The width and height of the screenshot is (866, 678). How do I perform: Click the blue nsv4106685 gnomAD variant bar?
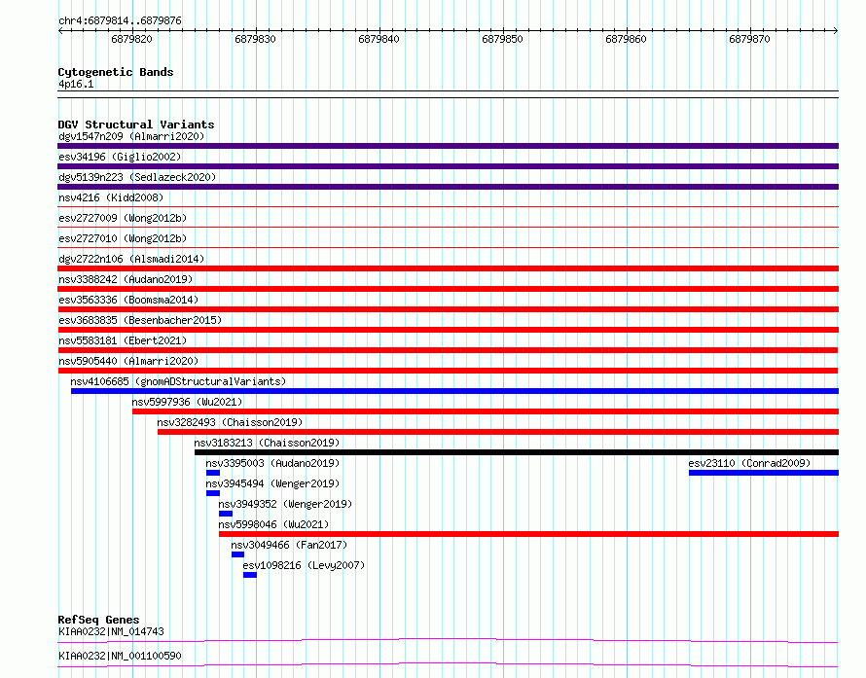pyautogui.click(x=454, y=391)
